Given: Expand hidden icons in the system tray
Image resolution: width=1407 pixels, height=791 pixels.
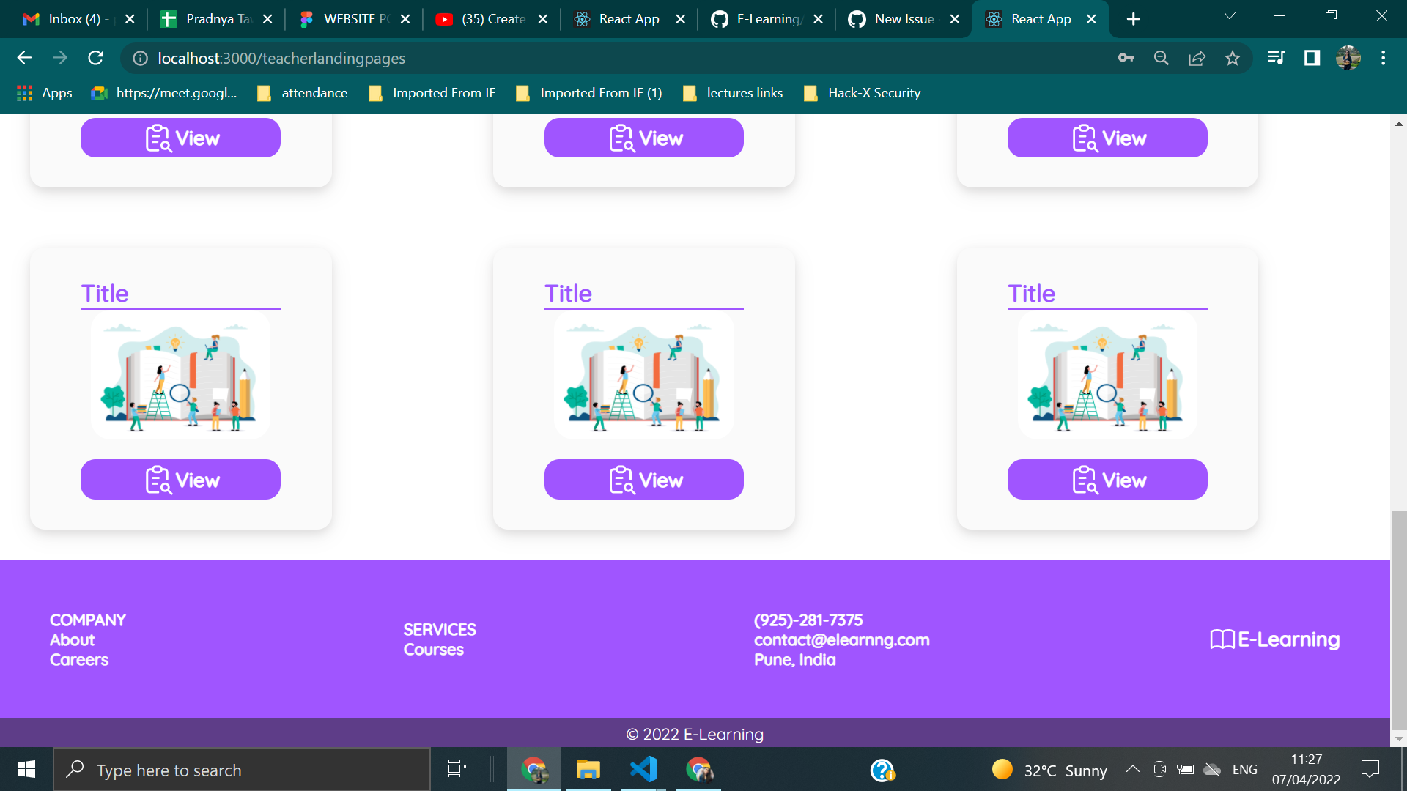Looking at the screenshot, I should tap(1131, 769).
